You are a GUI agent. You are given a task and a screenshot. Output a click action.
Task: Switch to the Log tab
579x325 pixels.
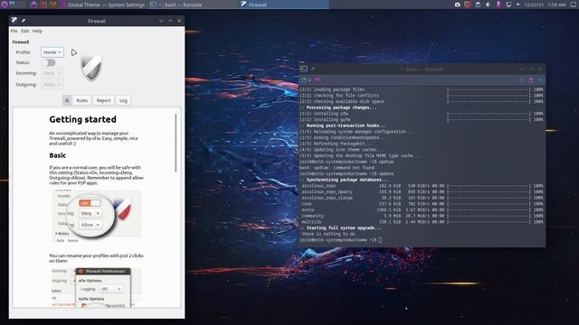point(123,100)
